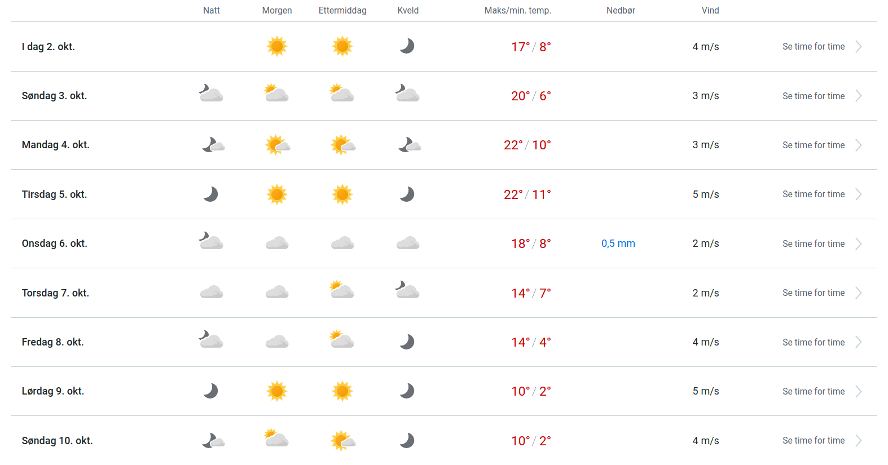This screenshot has height=465, width=888.
Task: Expand the chevron for Lørdag 9. okt.
Action: pos(858,392)
